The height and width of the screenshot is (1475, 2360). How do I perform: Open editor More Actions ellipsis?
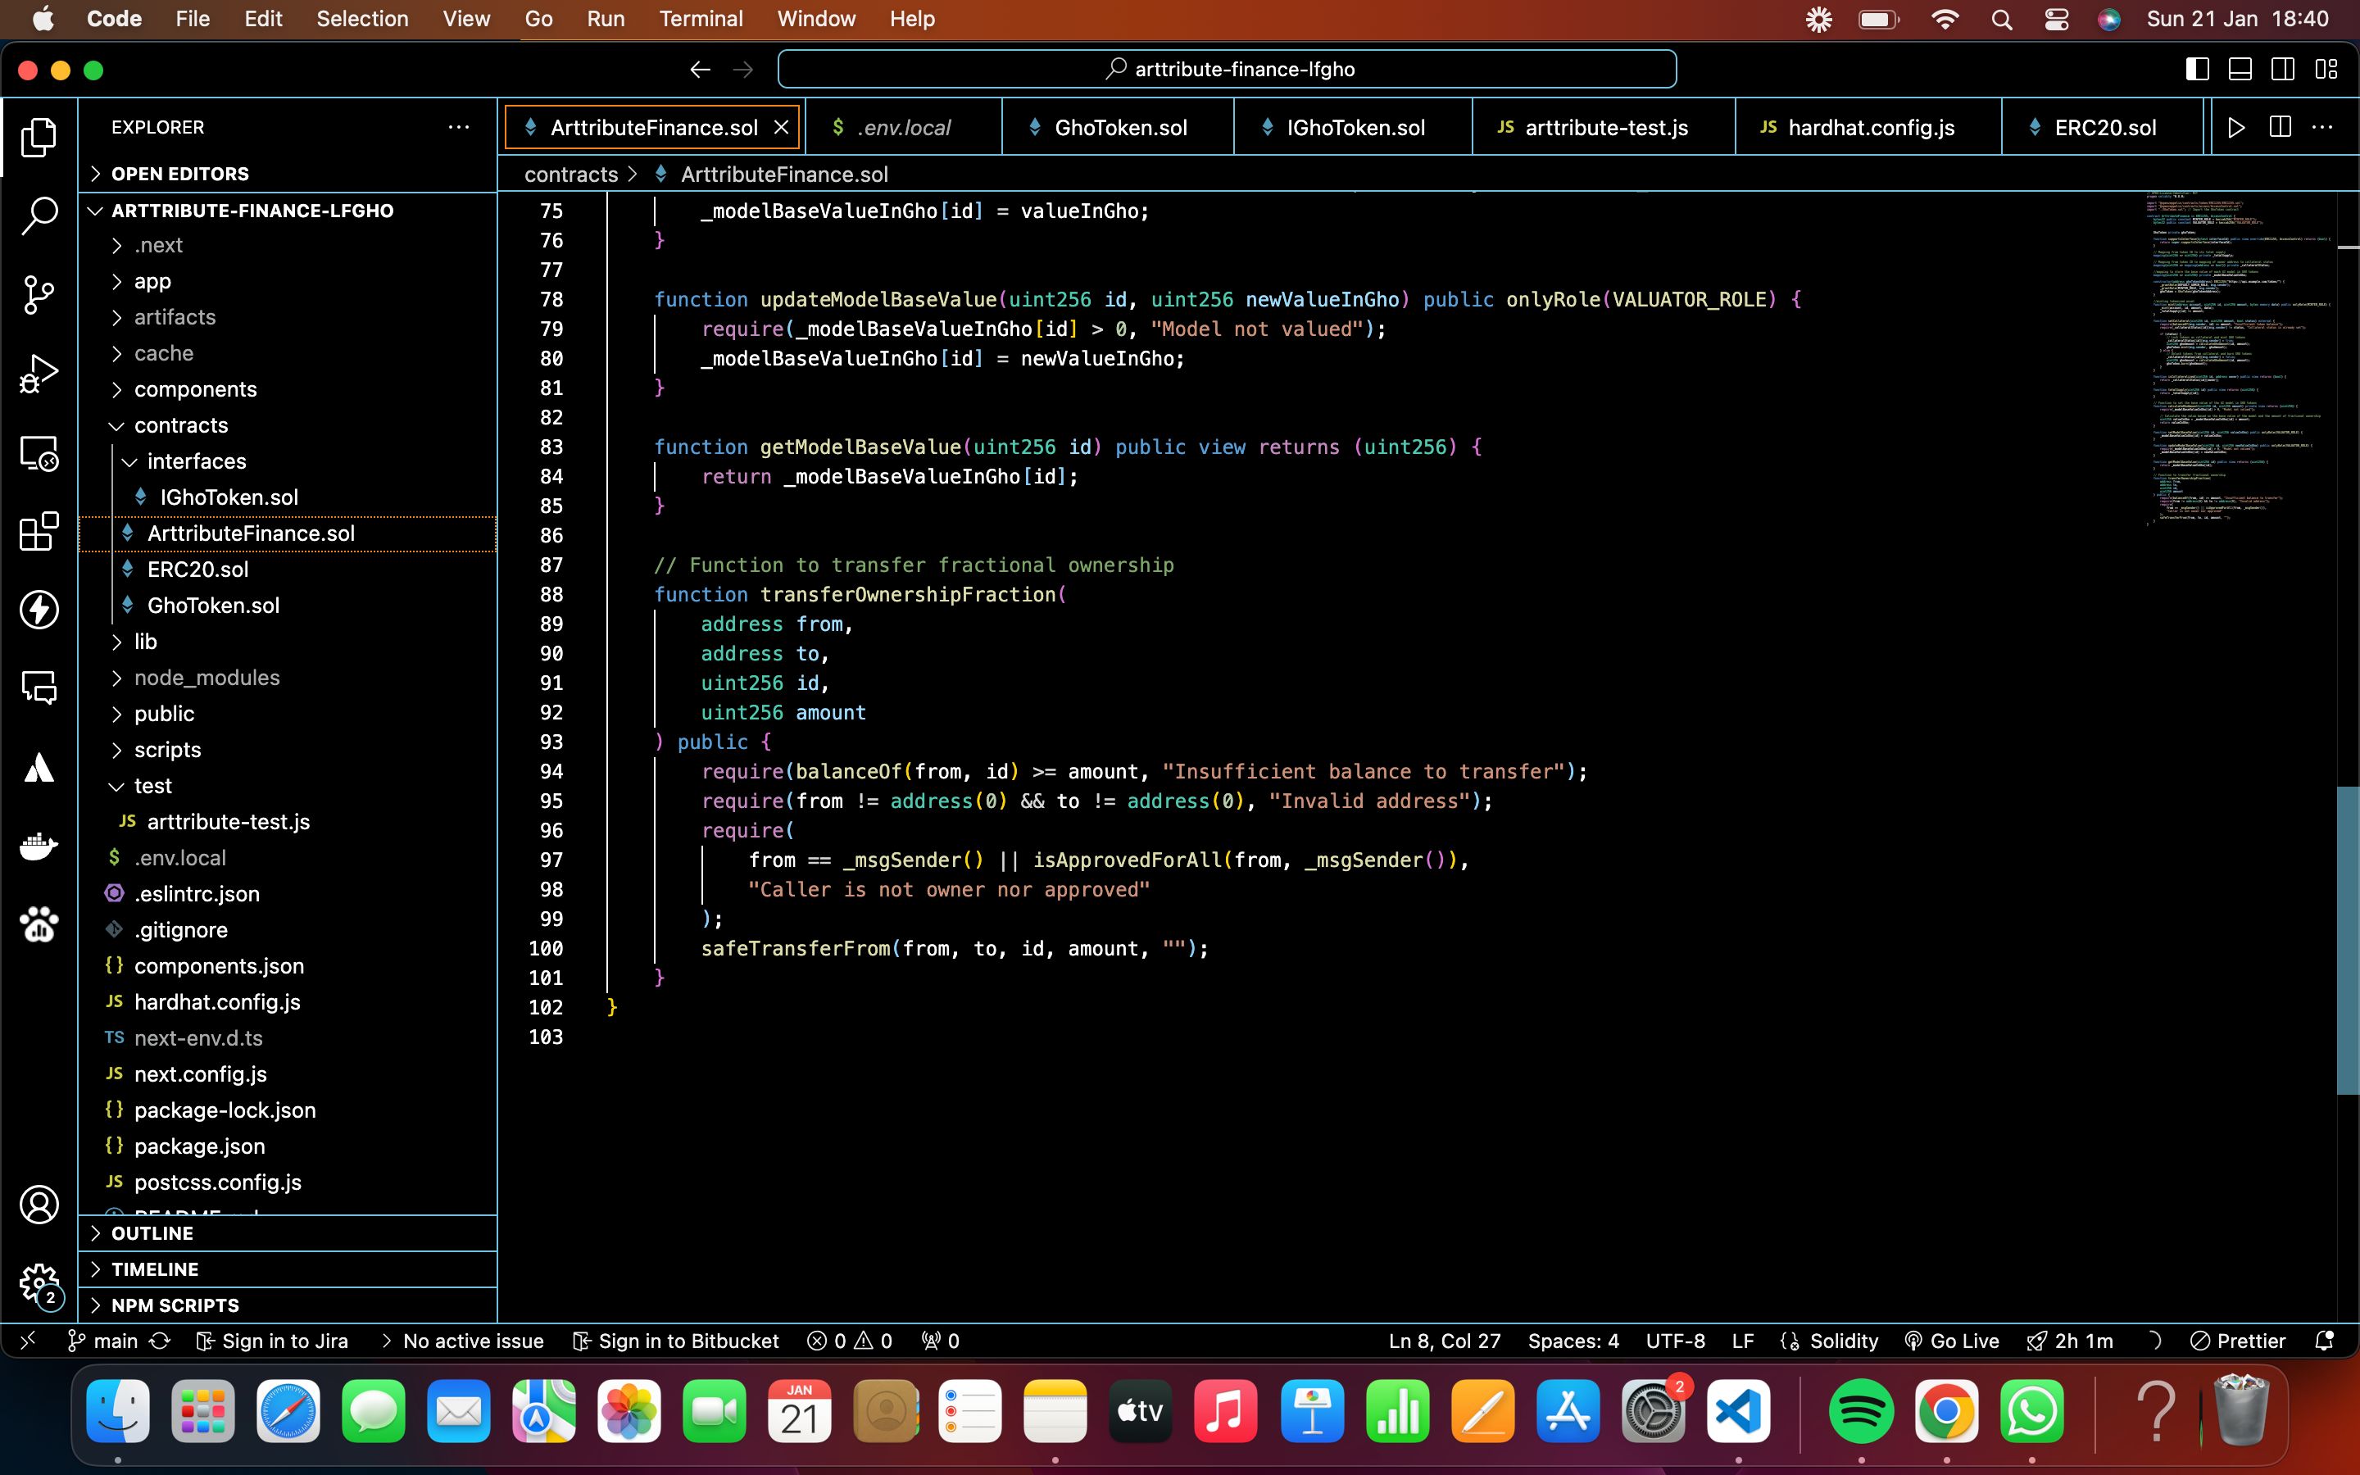[2323, 128]
